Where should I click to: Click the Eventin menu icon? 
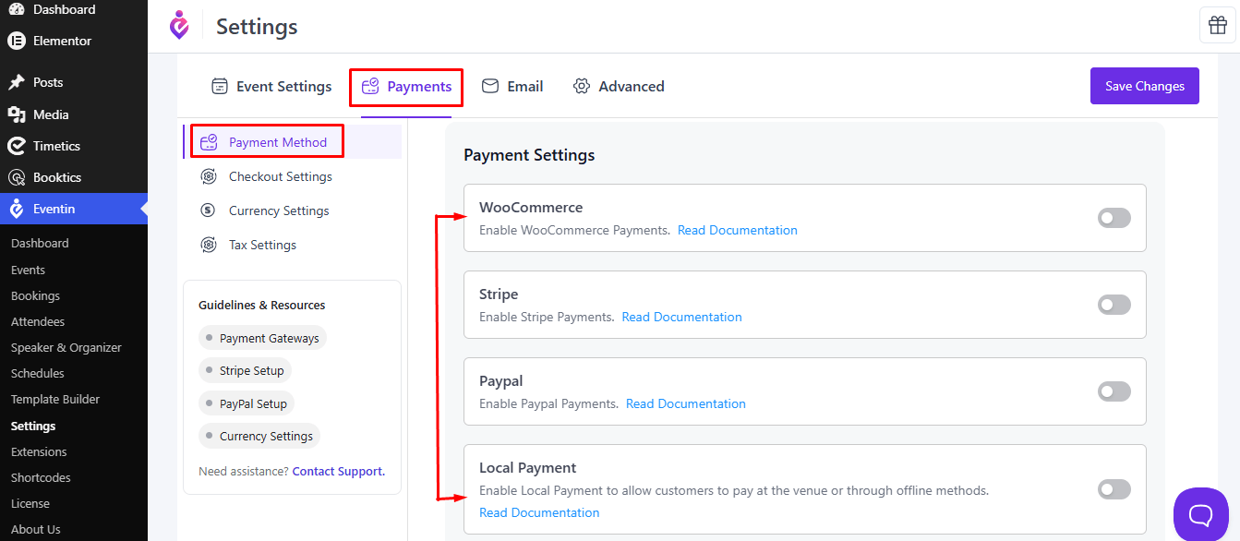click(x=16, y=209)
